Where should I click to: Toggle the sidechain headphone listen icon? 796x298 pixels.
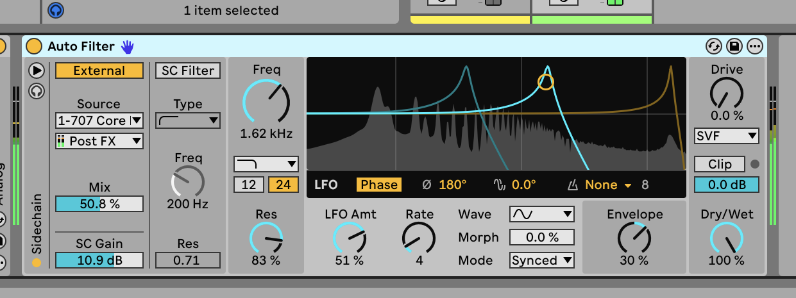(37, 92)
